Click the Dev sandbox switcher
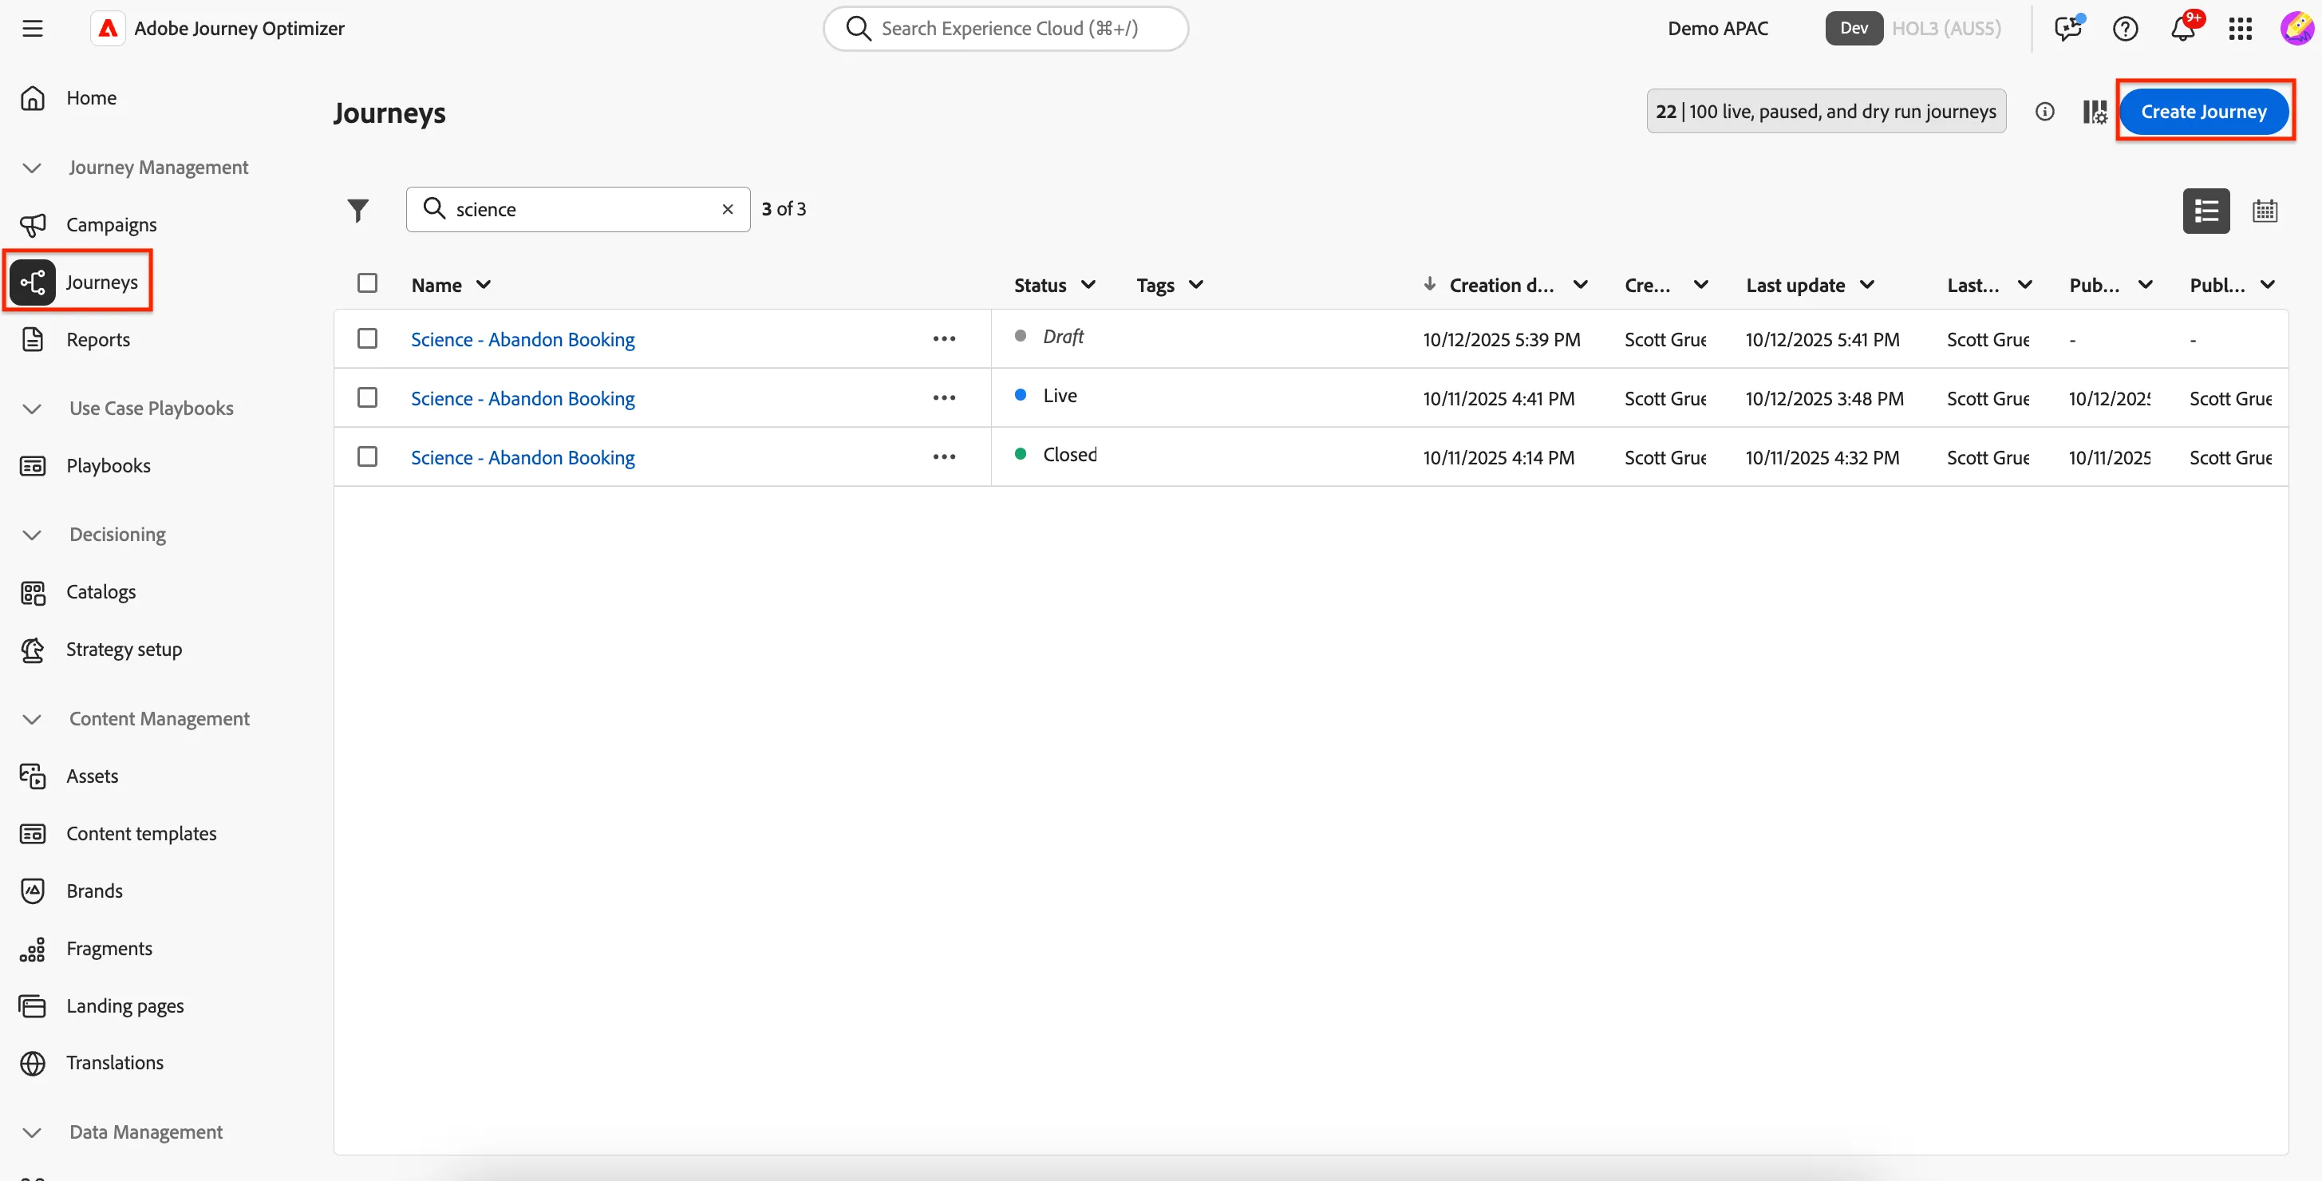The width and height of the screenshot is (2322, 1181). pyautogui.click(x=1854, y=29)
